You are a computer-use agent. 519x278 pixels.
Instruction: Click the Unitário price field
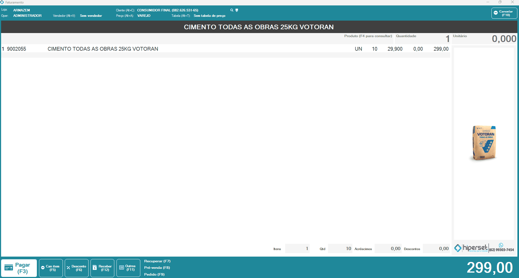click(484, 39)
